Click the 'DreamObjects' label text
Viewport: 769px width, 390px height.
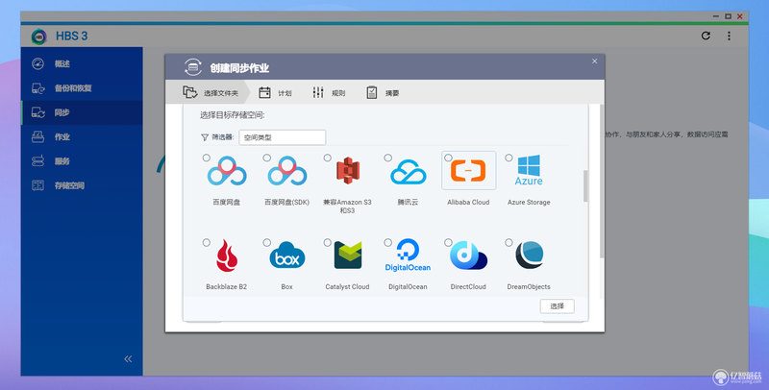pos(529,286)
